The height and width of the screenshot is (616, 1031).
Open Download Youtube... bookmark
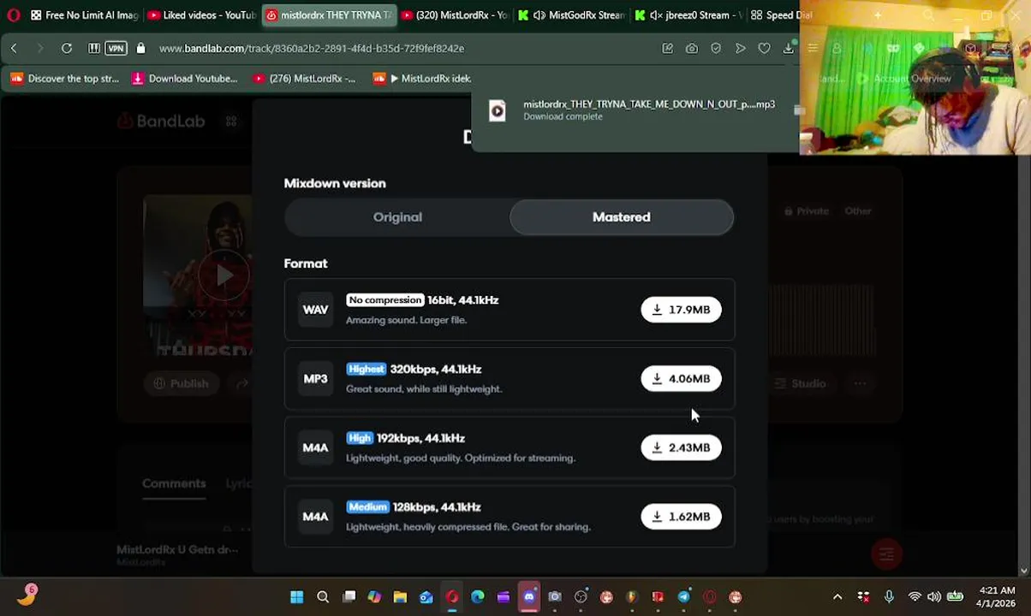click(x=184, y=79)
